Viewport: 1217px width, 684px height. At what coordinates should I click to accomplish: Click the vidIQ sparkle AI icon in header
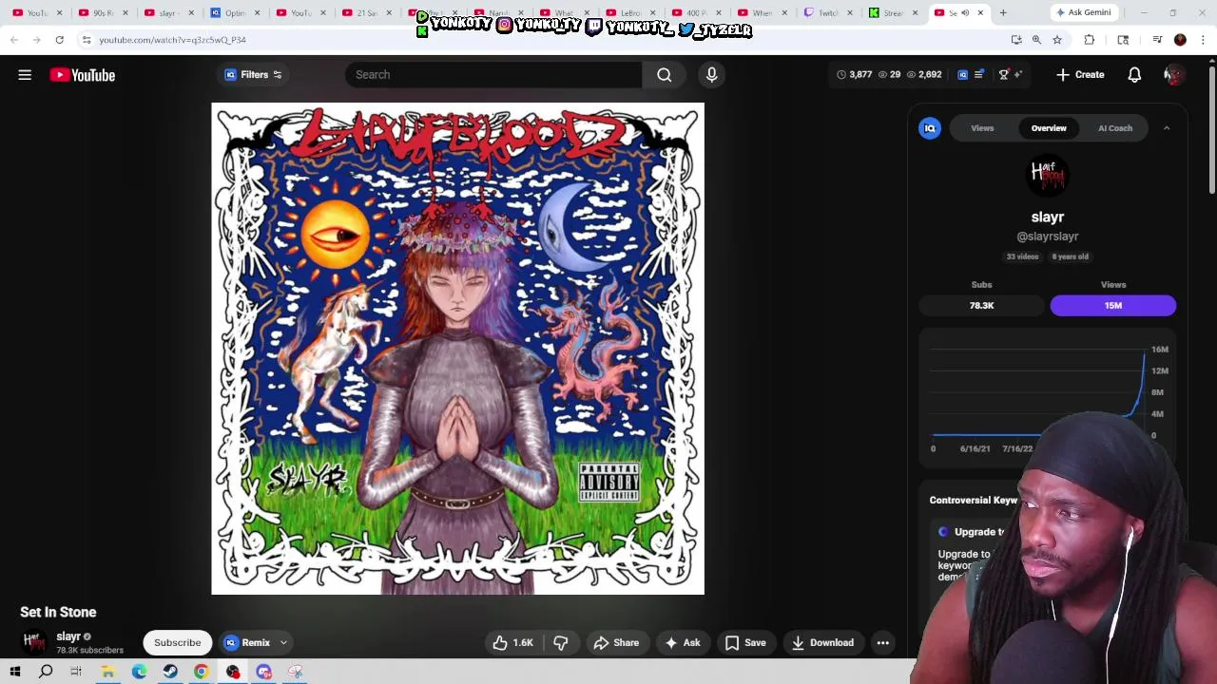(x=1018, y=74)
